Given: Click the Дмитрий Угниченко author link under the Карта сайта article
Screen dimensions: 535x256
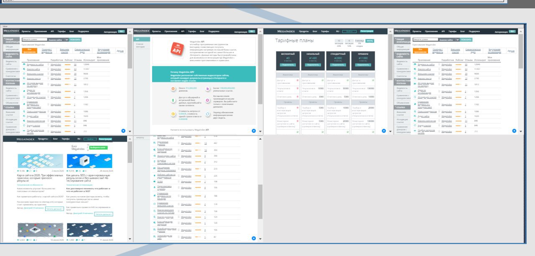Looking at the screenshot, I should pos(35,208).
